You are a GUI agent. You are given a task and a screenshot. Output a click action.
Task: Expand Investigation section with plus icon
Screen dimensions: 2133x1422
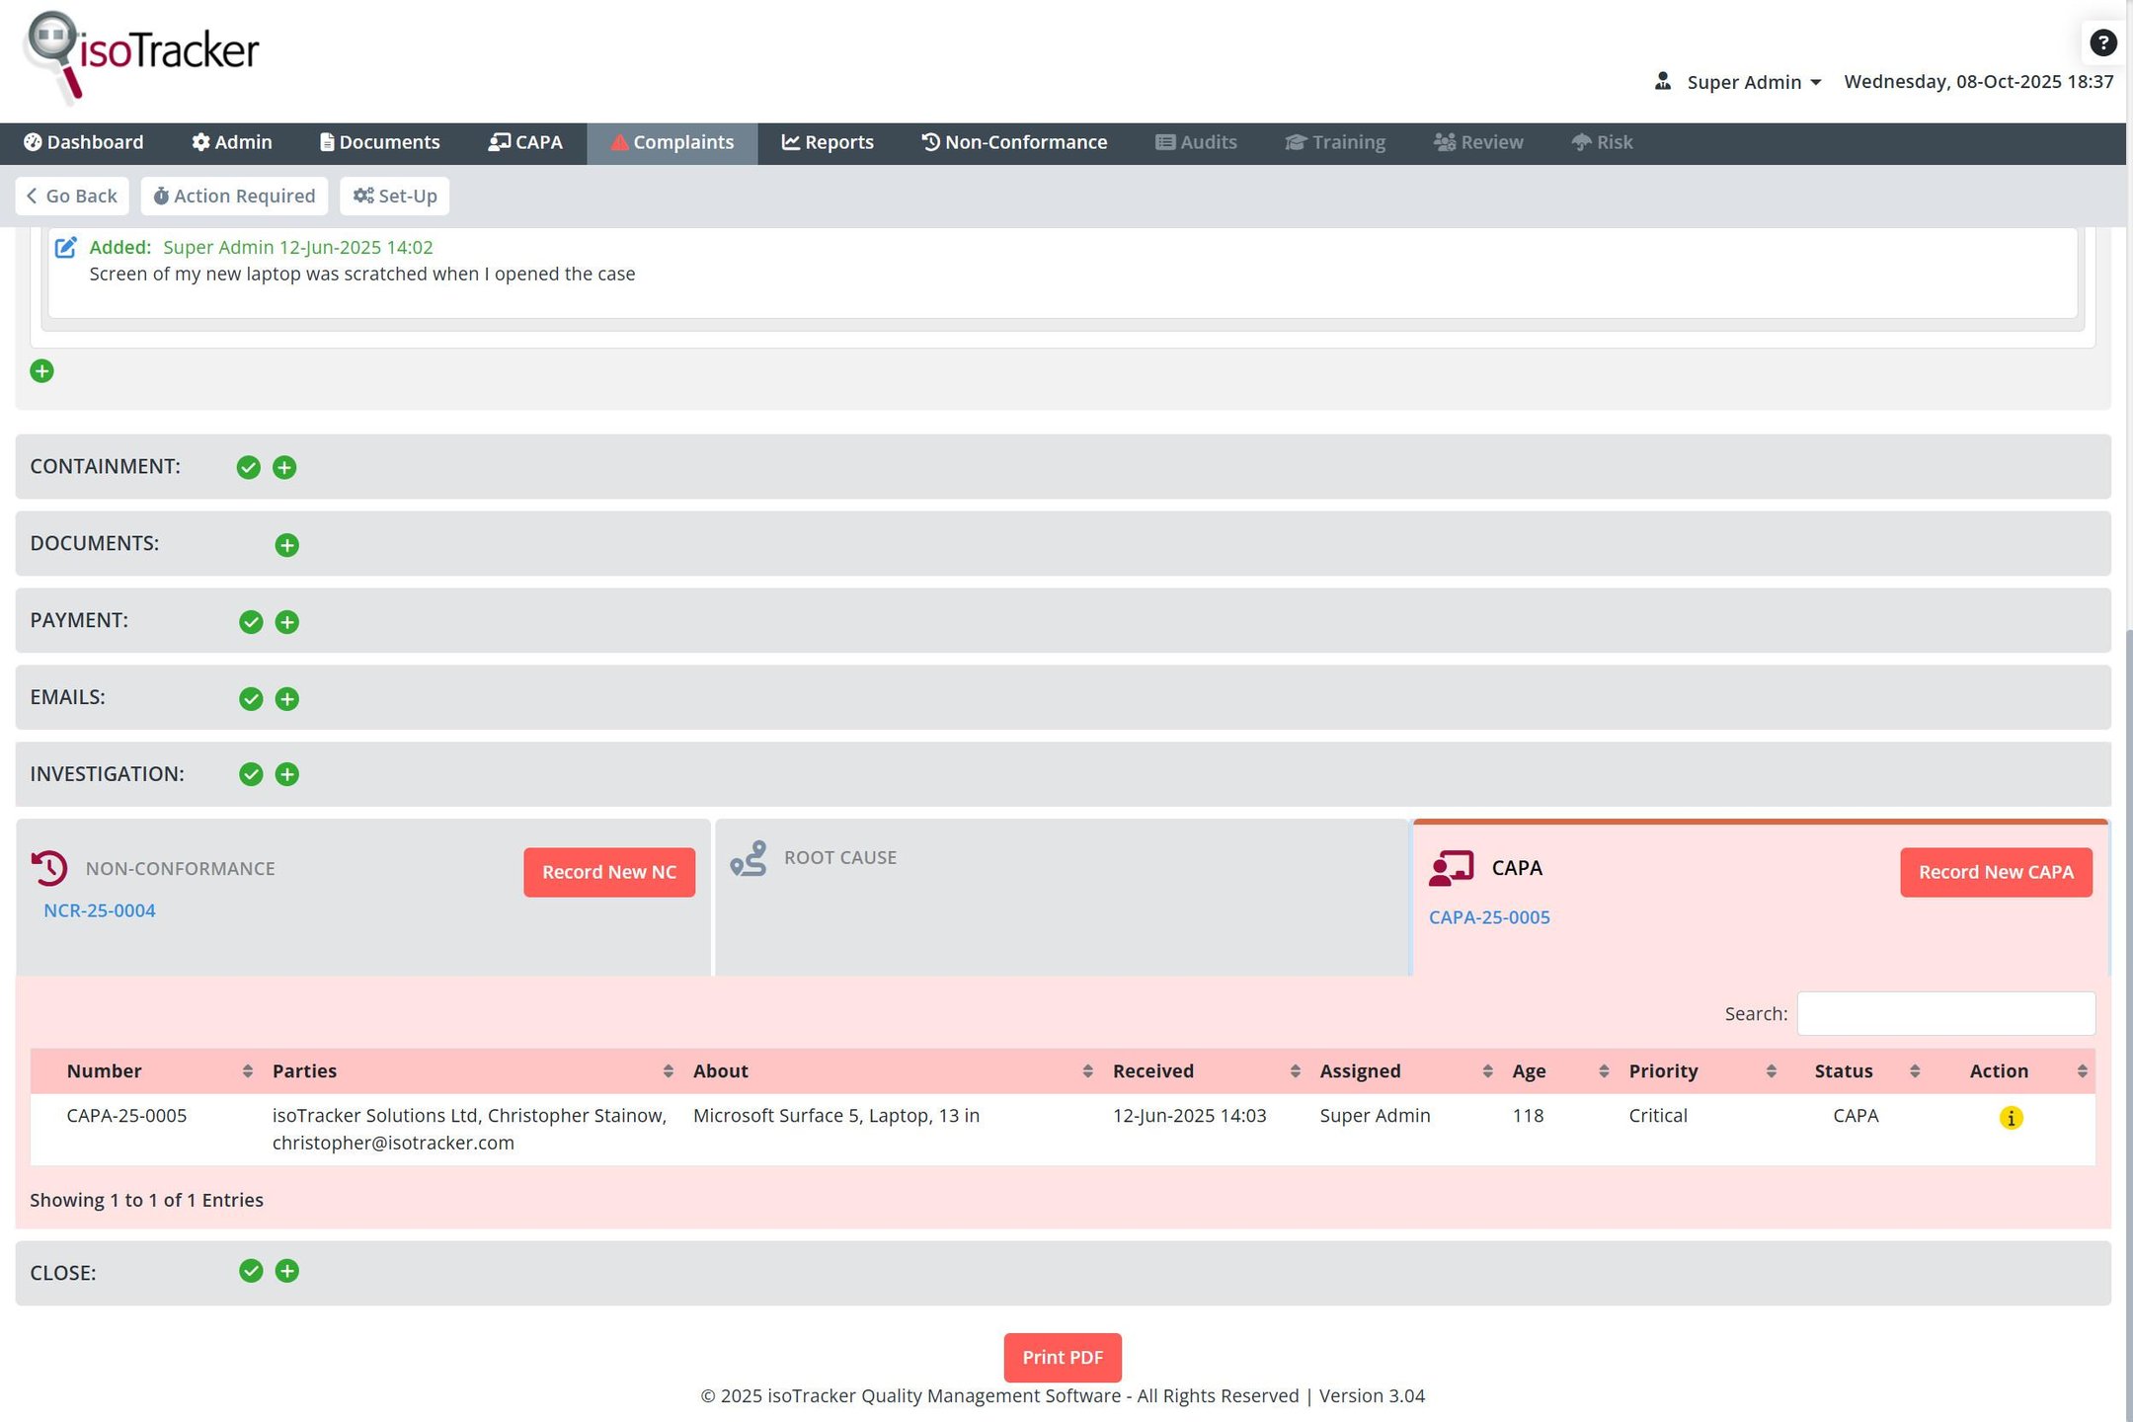tap(286, 774)
